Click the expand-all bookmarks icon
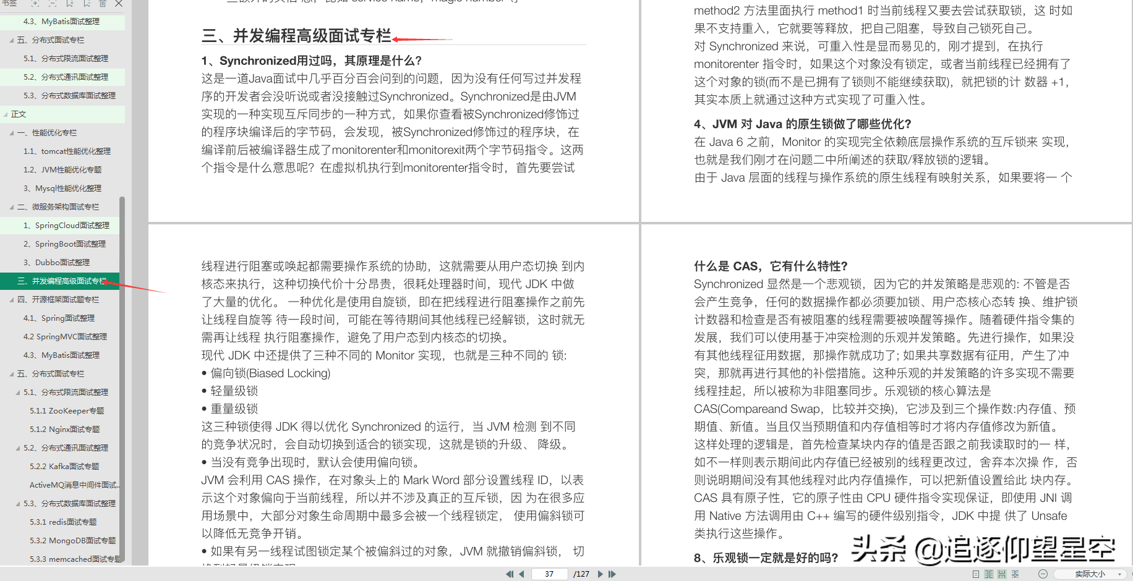1133x581 pixels. (35, 4)
